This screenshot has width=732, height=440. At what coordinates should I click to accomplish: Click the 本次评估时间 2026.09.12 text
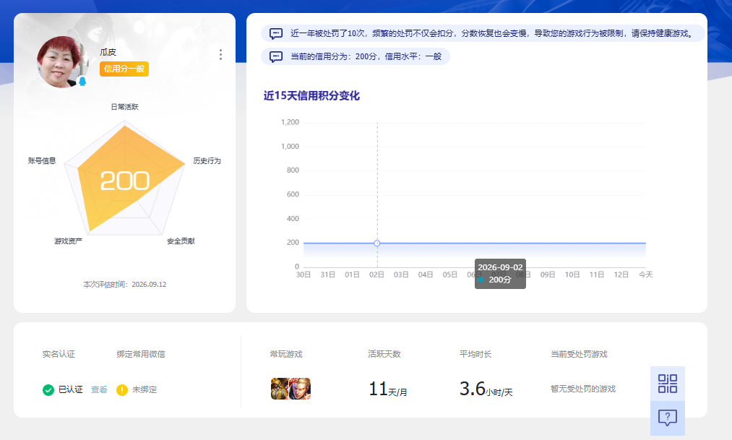(124, 284)
